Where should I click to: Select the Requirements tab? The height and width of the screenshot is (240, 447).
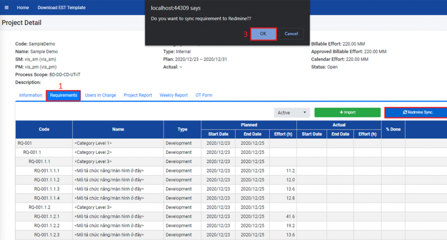(x=63, y=95)
